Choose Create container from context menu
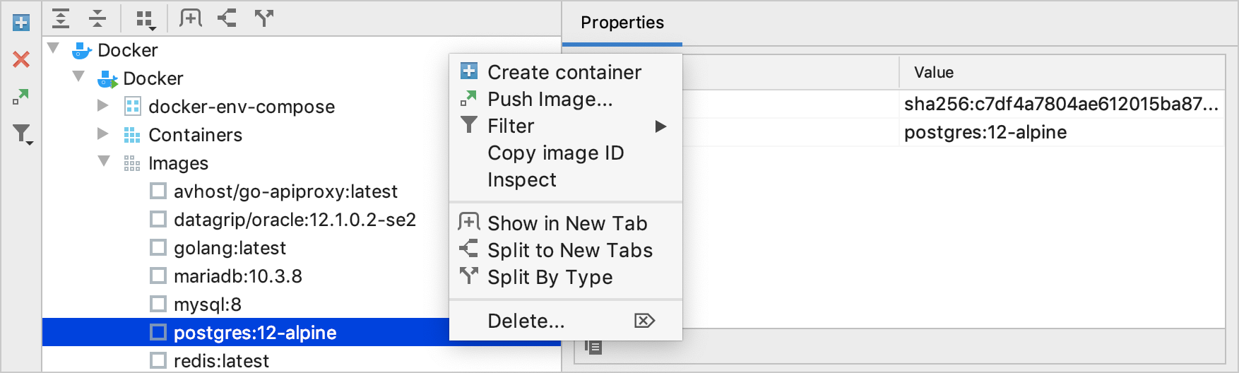The image size is (1239, 373). click(564, 72)
